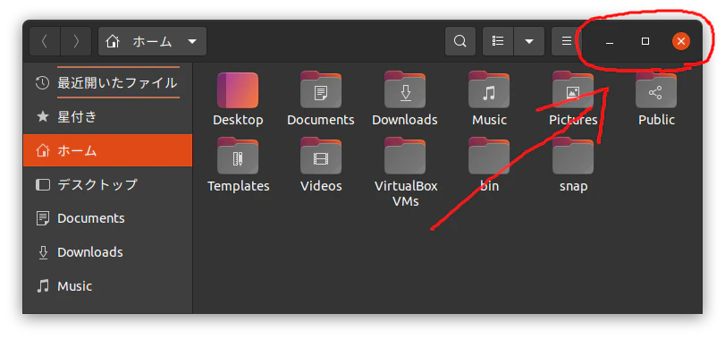This screenshot has height=339, width=725.
Task: Switch to list view with the toolbar icon
Action: [x=498, y=42]
